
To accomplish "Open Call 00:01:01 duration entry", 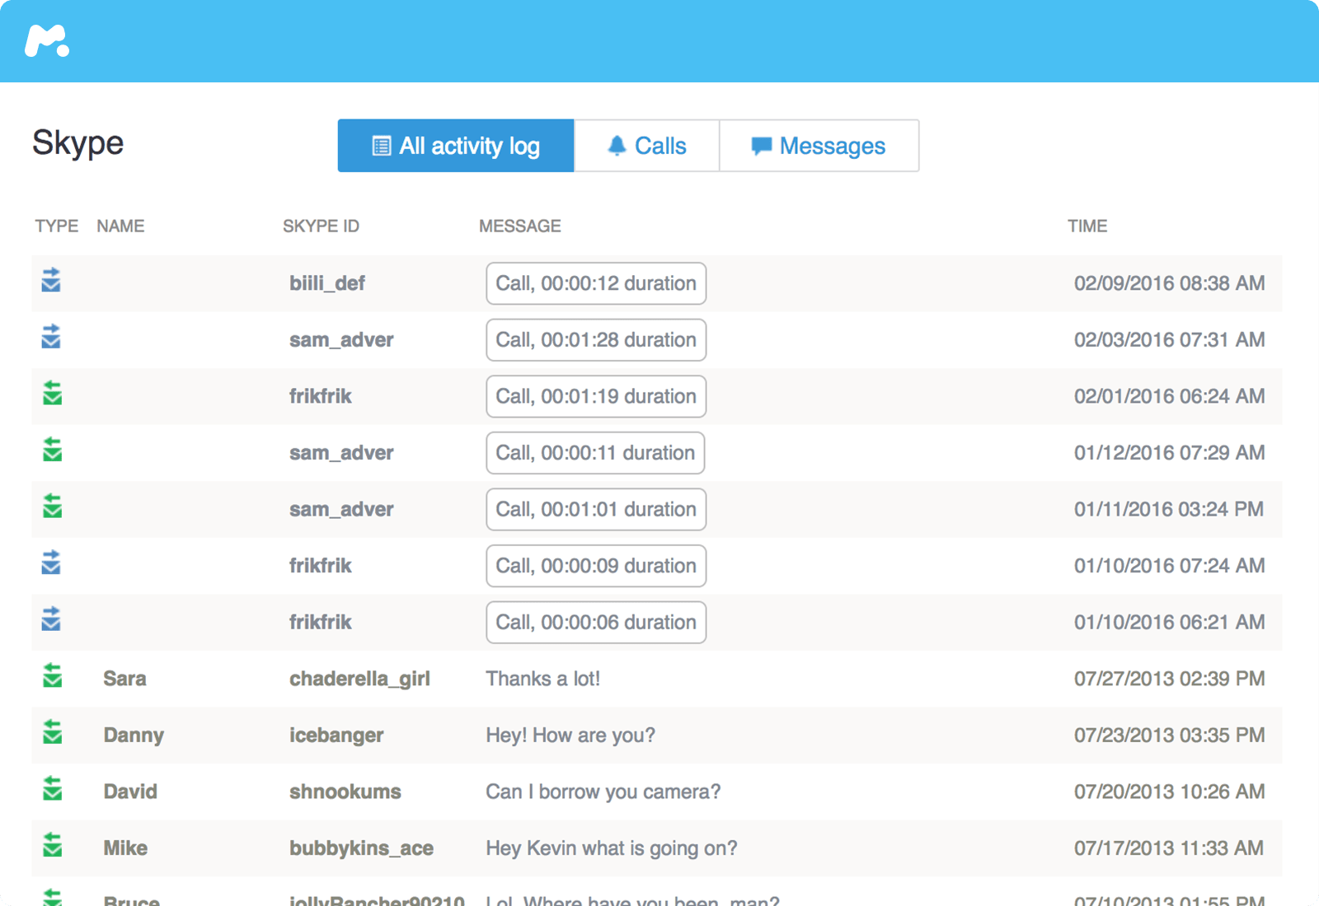I will [x=596, y=509].
